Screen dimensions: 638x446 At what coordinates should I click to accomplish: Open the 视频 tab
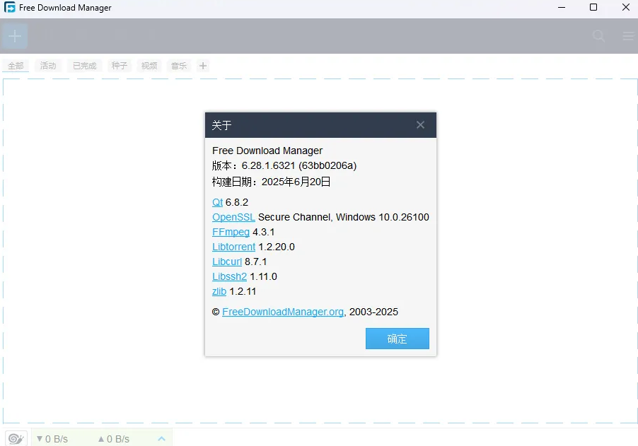click(149, 65)
